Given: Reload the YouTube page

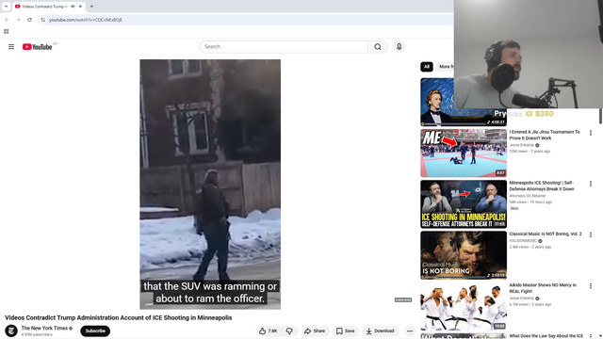Looking at the screenshot, I should [29, 20].
